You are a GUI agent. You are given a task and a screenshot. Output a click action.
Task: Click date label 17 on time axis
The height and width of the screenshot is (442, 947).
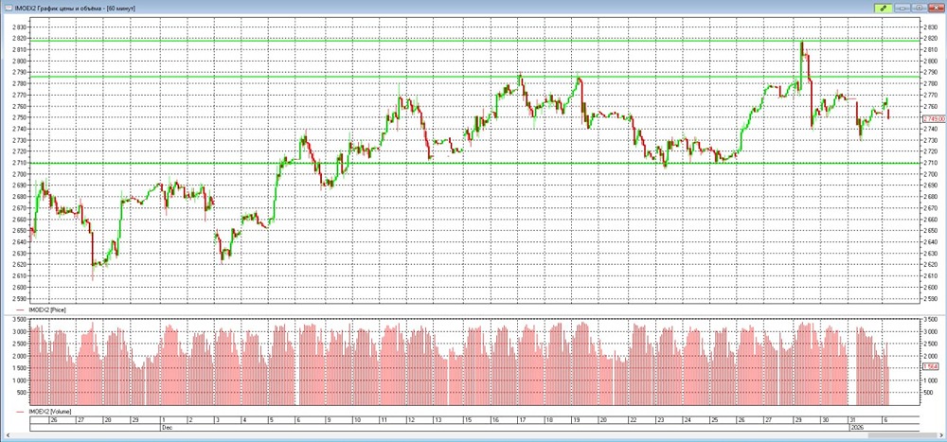pos(521,419)
